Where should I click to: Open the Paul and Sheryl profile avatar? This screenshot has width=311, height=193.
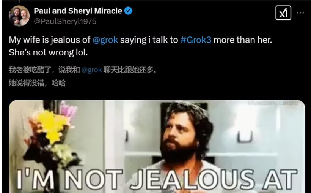19,16
